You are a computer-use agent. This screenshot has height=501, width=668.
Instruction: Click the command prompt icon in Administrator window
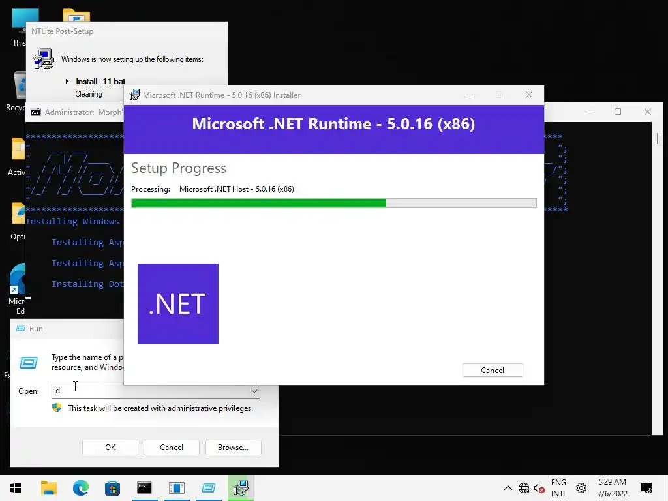(x=36, y=112)
